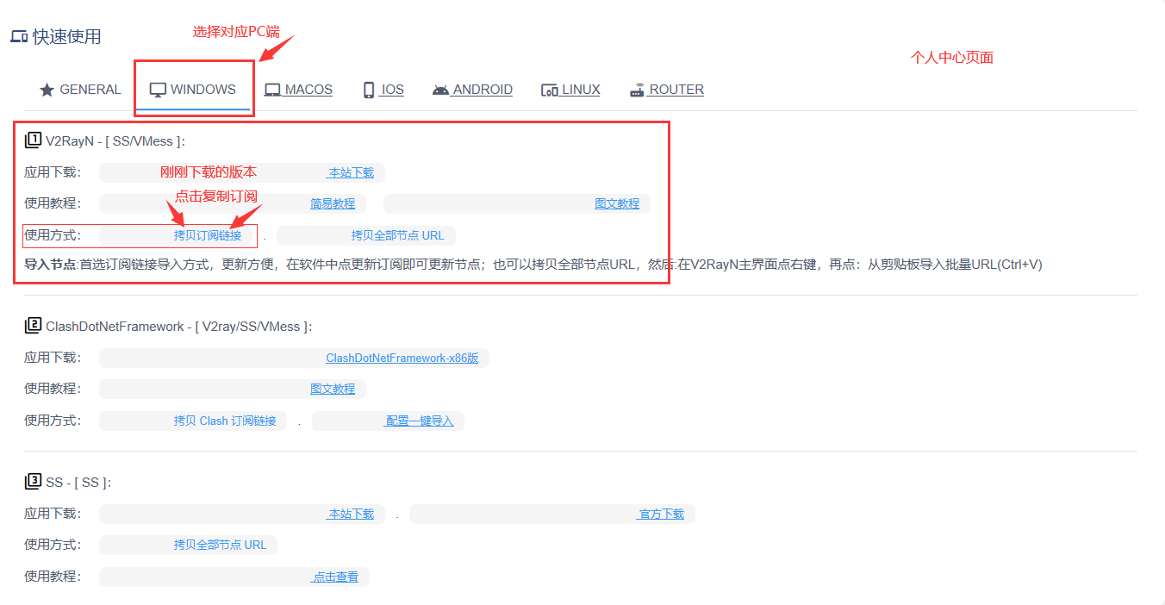Click the router icon beside ROUTER
The width and height of the screenshot is (1165, 605).
pyautogui.click(x=637, y=90)
